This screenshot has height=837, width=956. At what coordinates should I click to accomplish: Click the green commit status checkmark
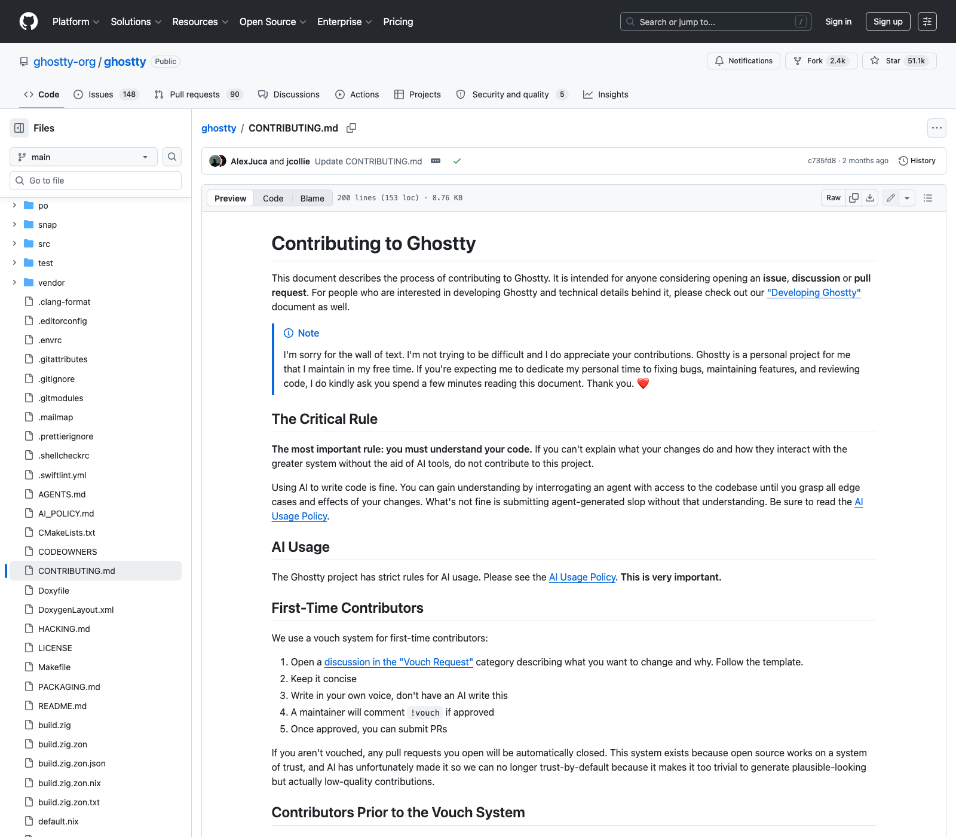[457, 161]
